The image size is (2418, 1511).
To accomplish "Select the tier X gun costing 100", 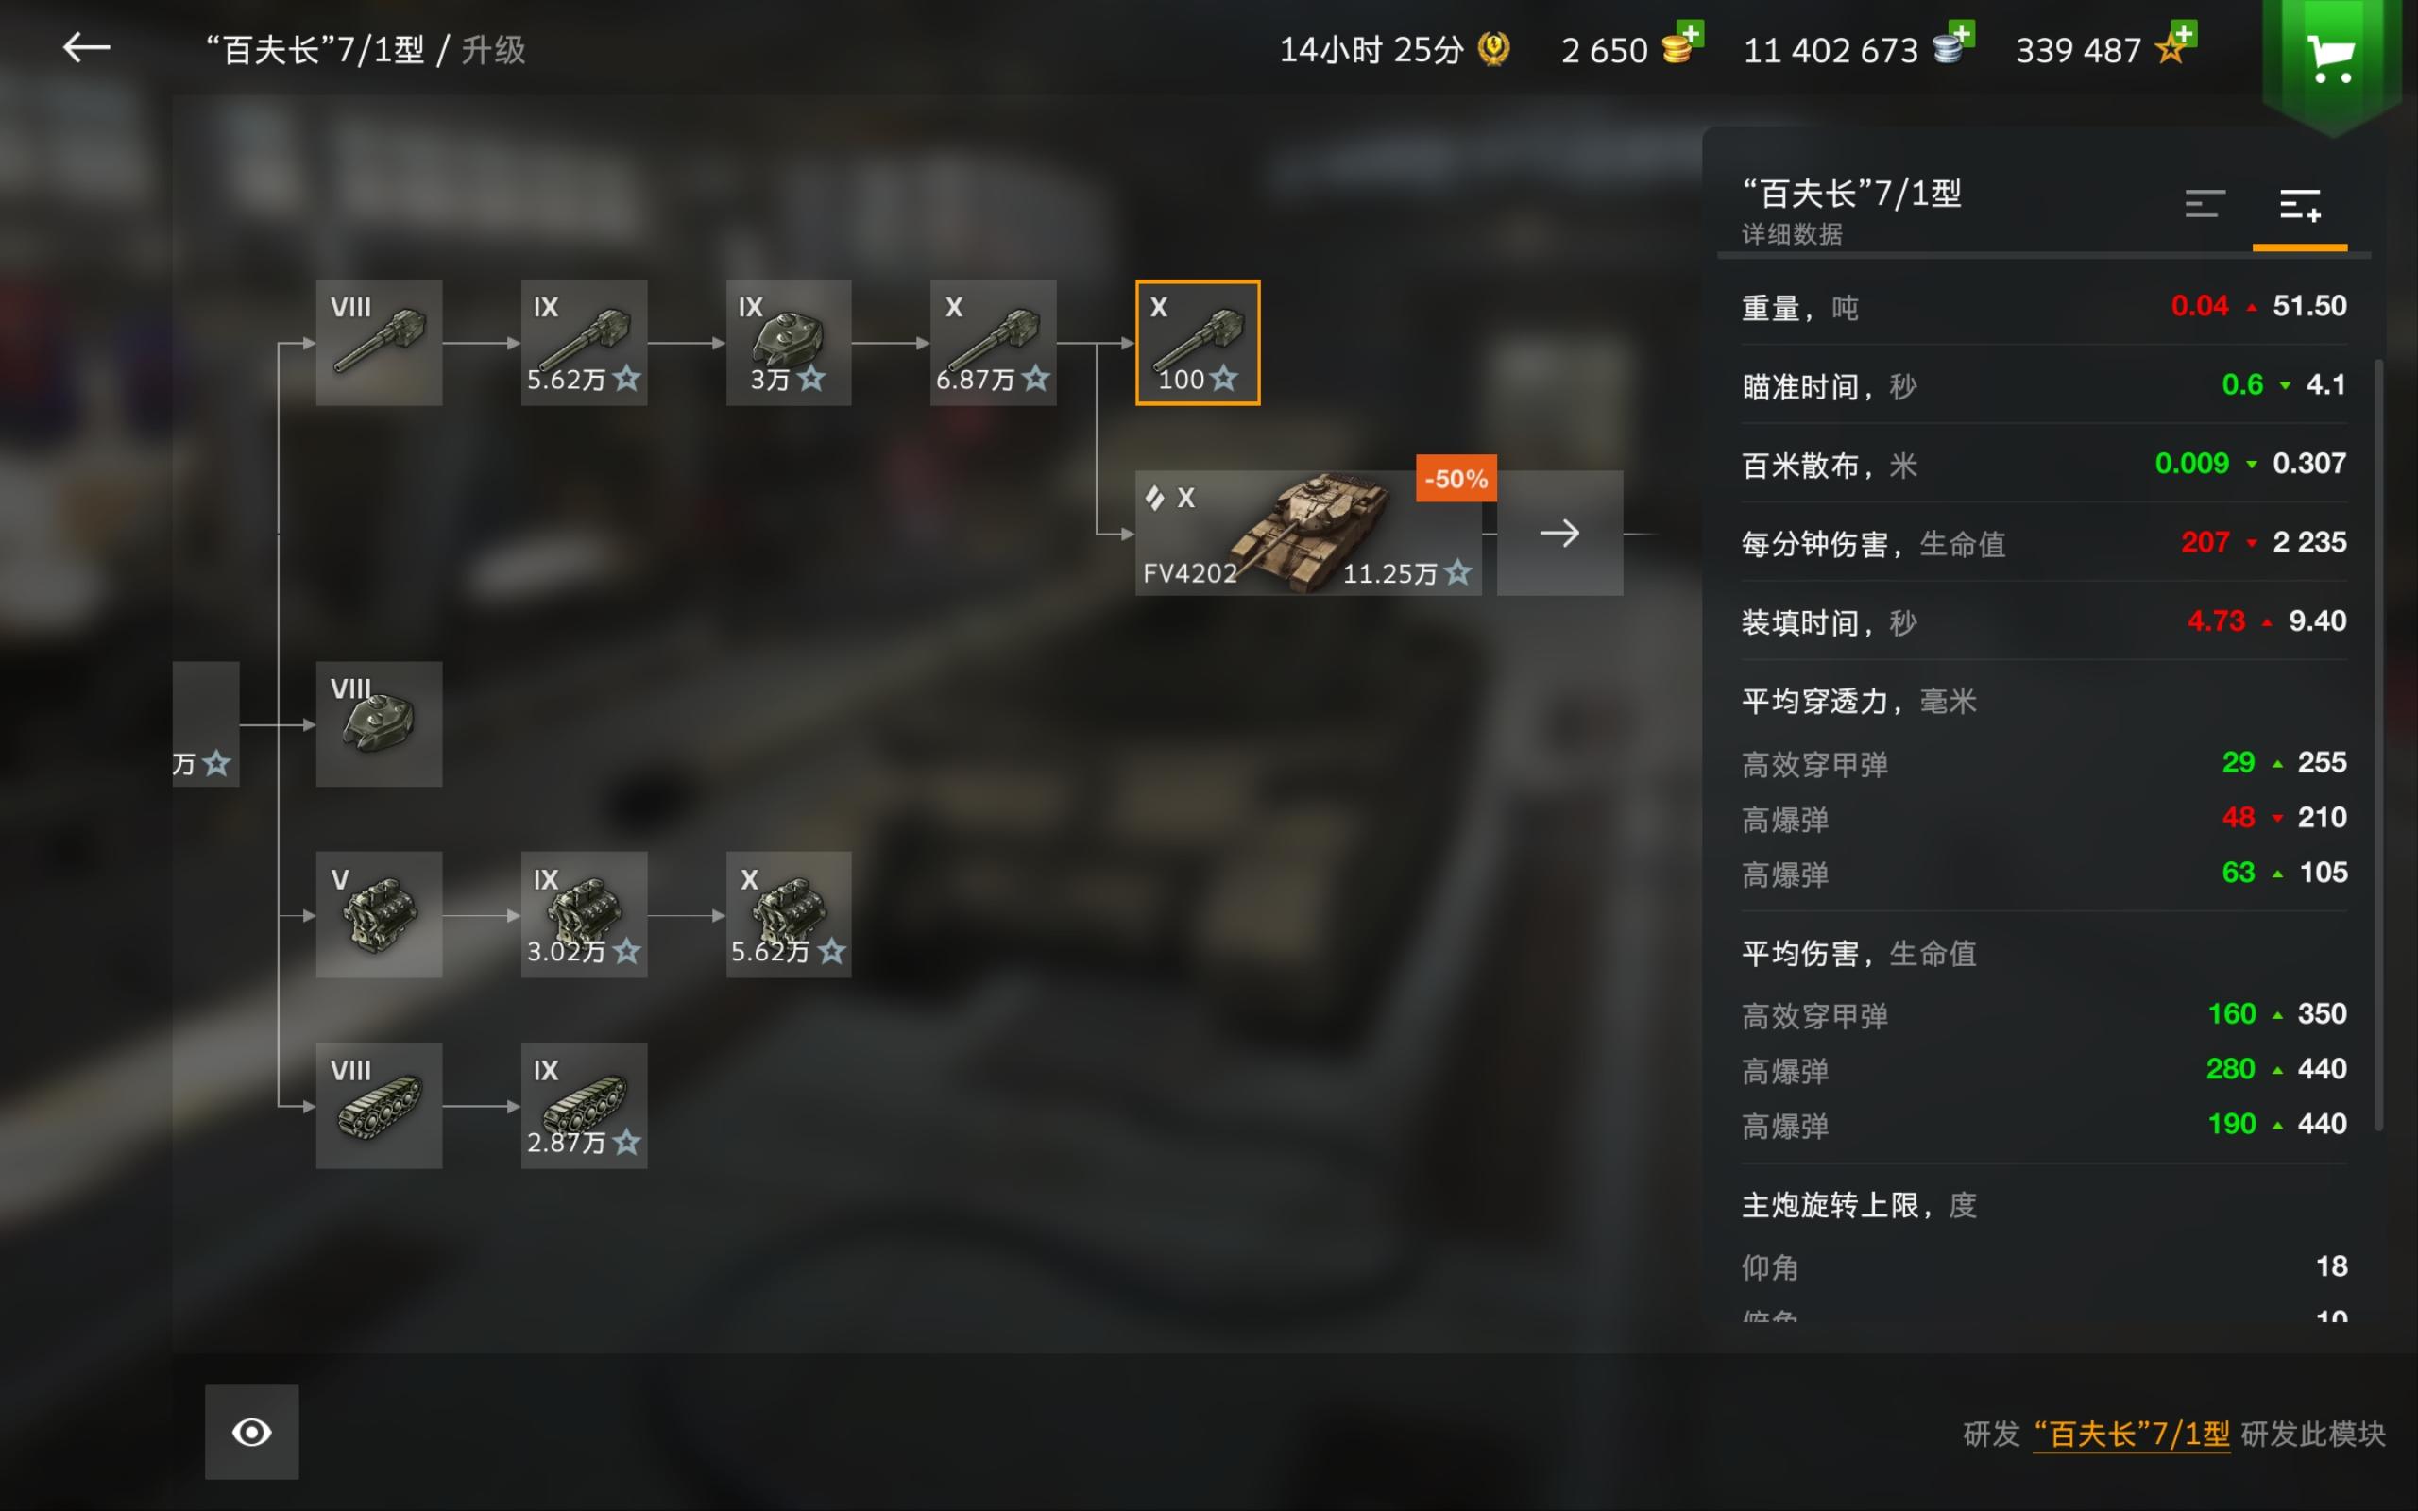I will coord(1197,343).
